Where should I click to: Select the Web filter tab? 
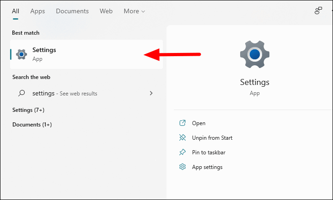(106, 11)
